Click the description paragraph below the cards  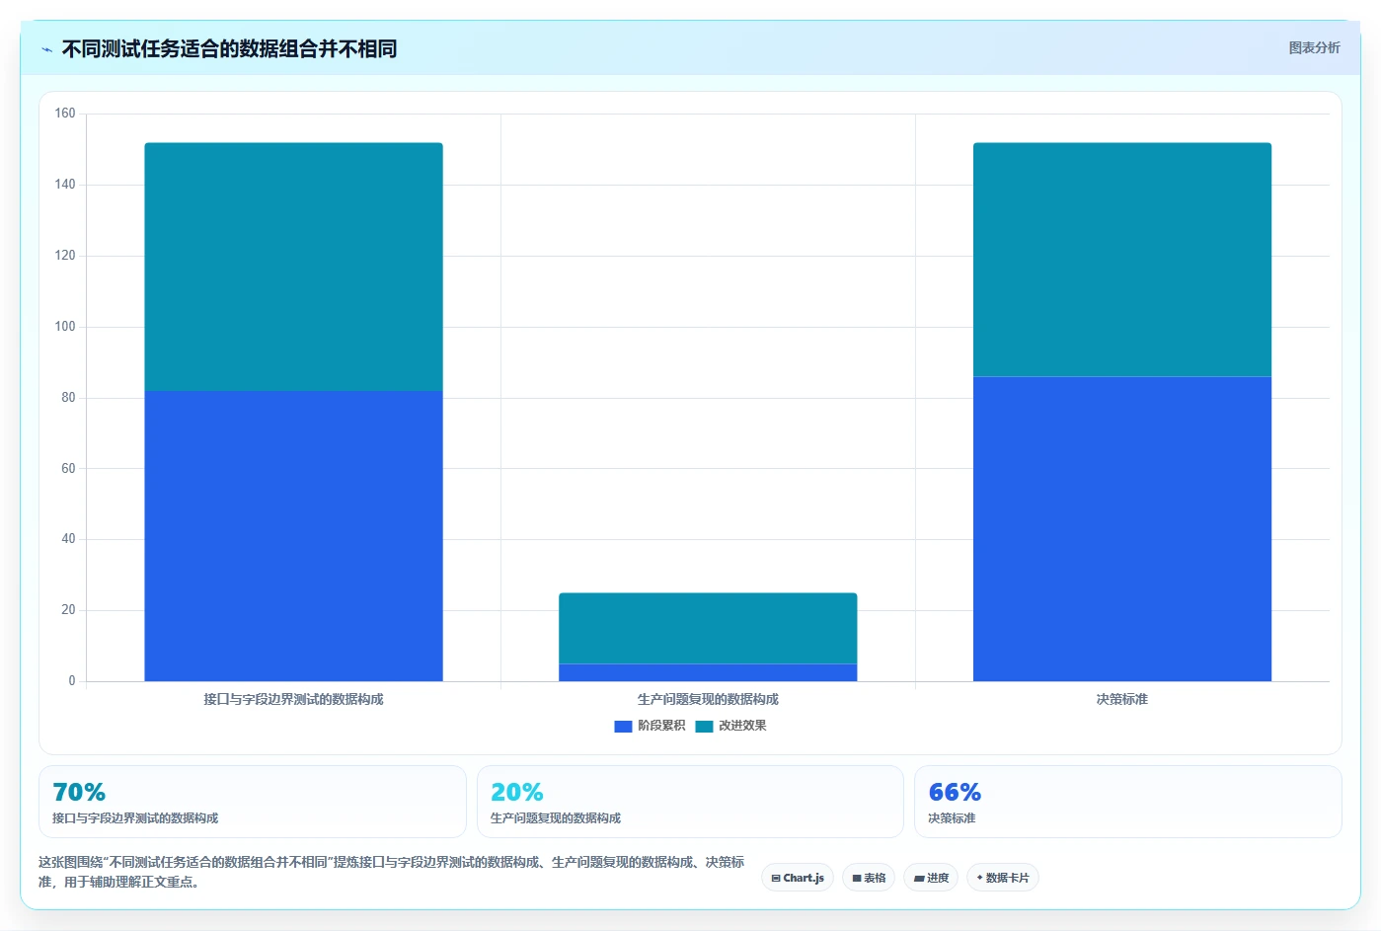coord(392,872)
